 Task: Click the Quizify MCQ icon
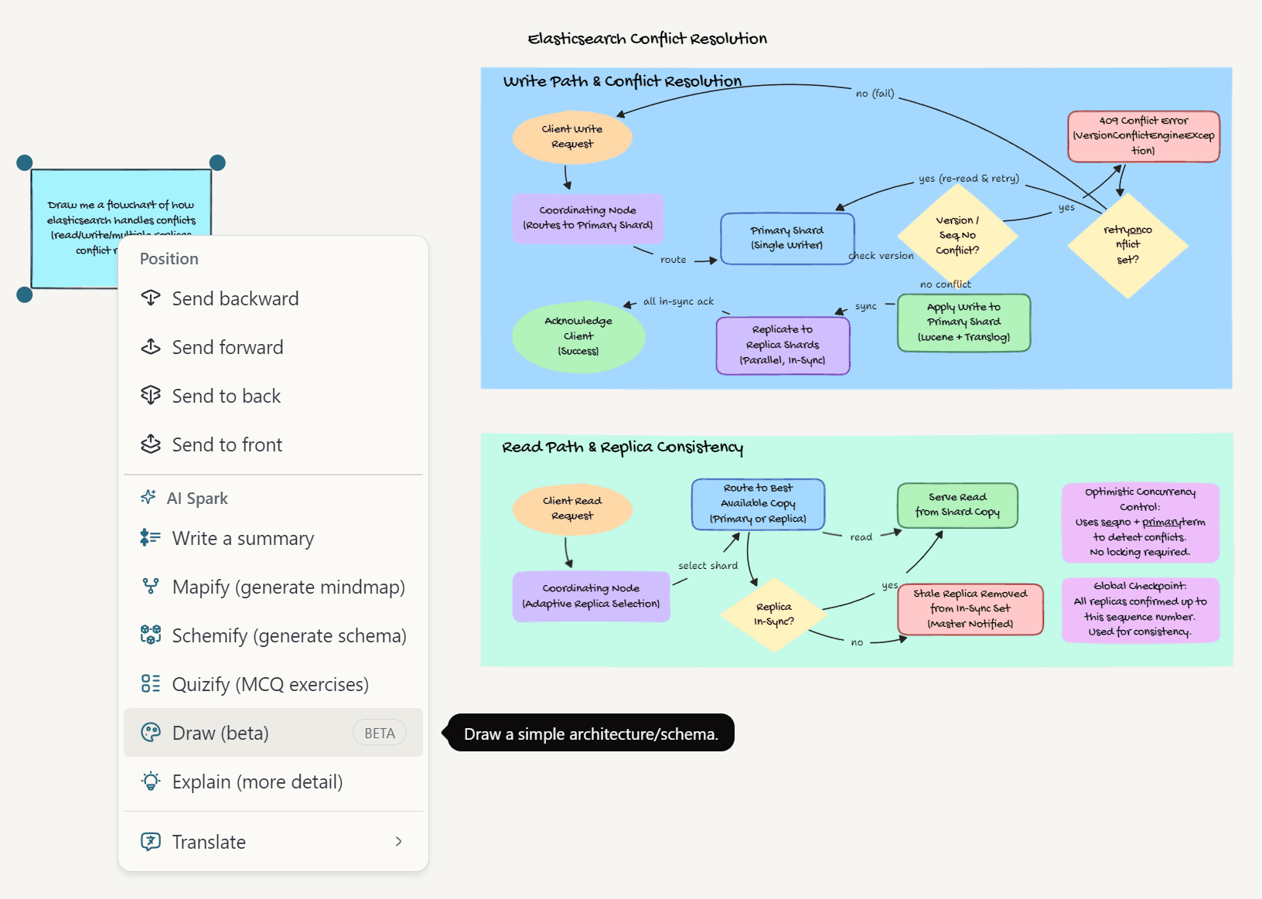coord(149,683)
